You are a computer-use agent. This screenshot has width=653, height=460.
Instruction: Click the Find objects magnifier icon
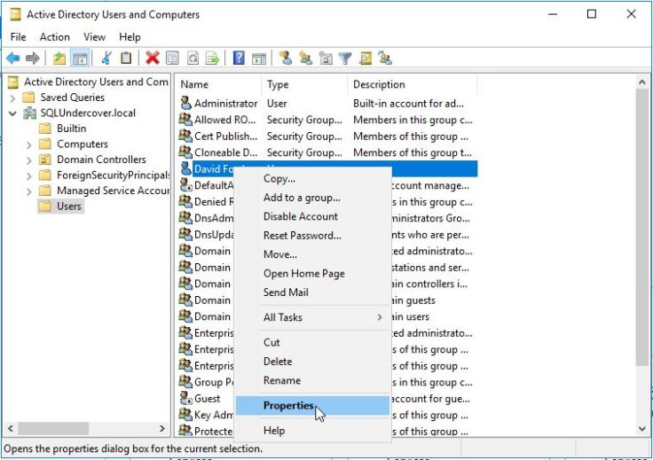[x=366, y=58]
